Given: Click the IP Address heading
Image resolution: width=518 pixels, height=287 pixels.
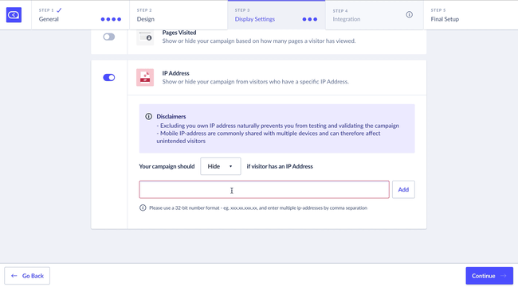Looking at the screenshot, I should coord(176,73).
